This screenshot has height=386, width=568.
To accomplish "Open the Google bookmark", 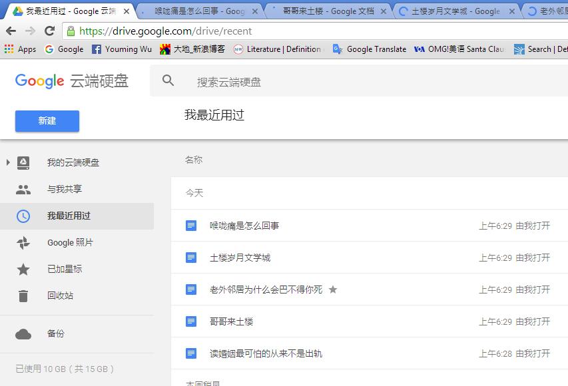I will pos(64,49).
